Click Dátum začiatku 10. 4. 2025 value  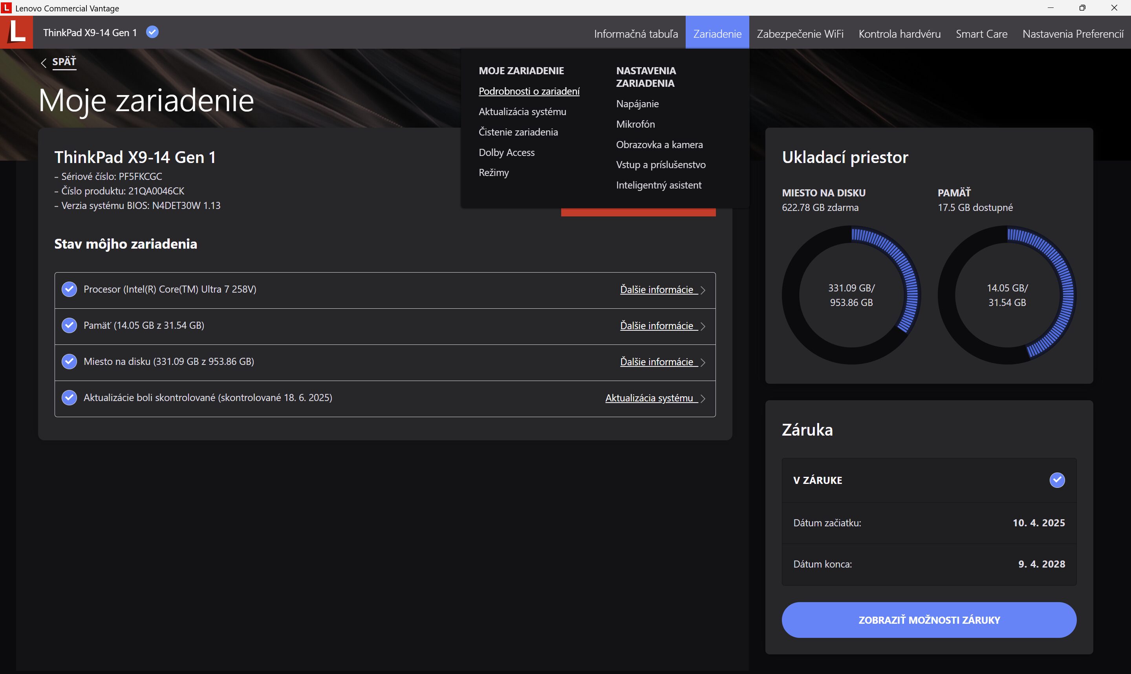[1039, 523]
